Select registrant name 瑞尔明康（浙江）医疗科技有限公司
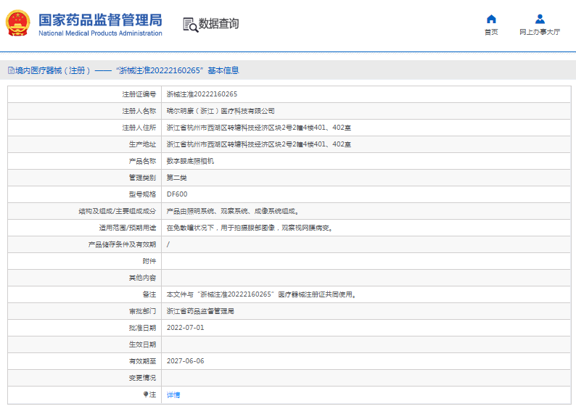The width and height of the screenshot is (576, 409). point(221,111)
